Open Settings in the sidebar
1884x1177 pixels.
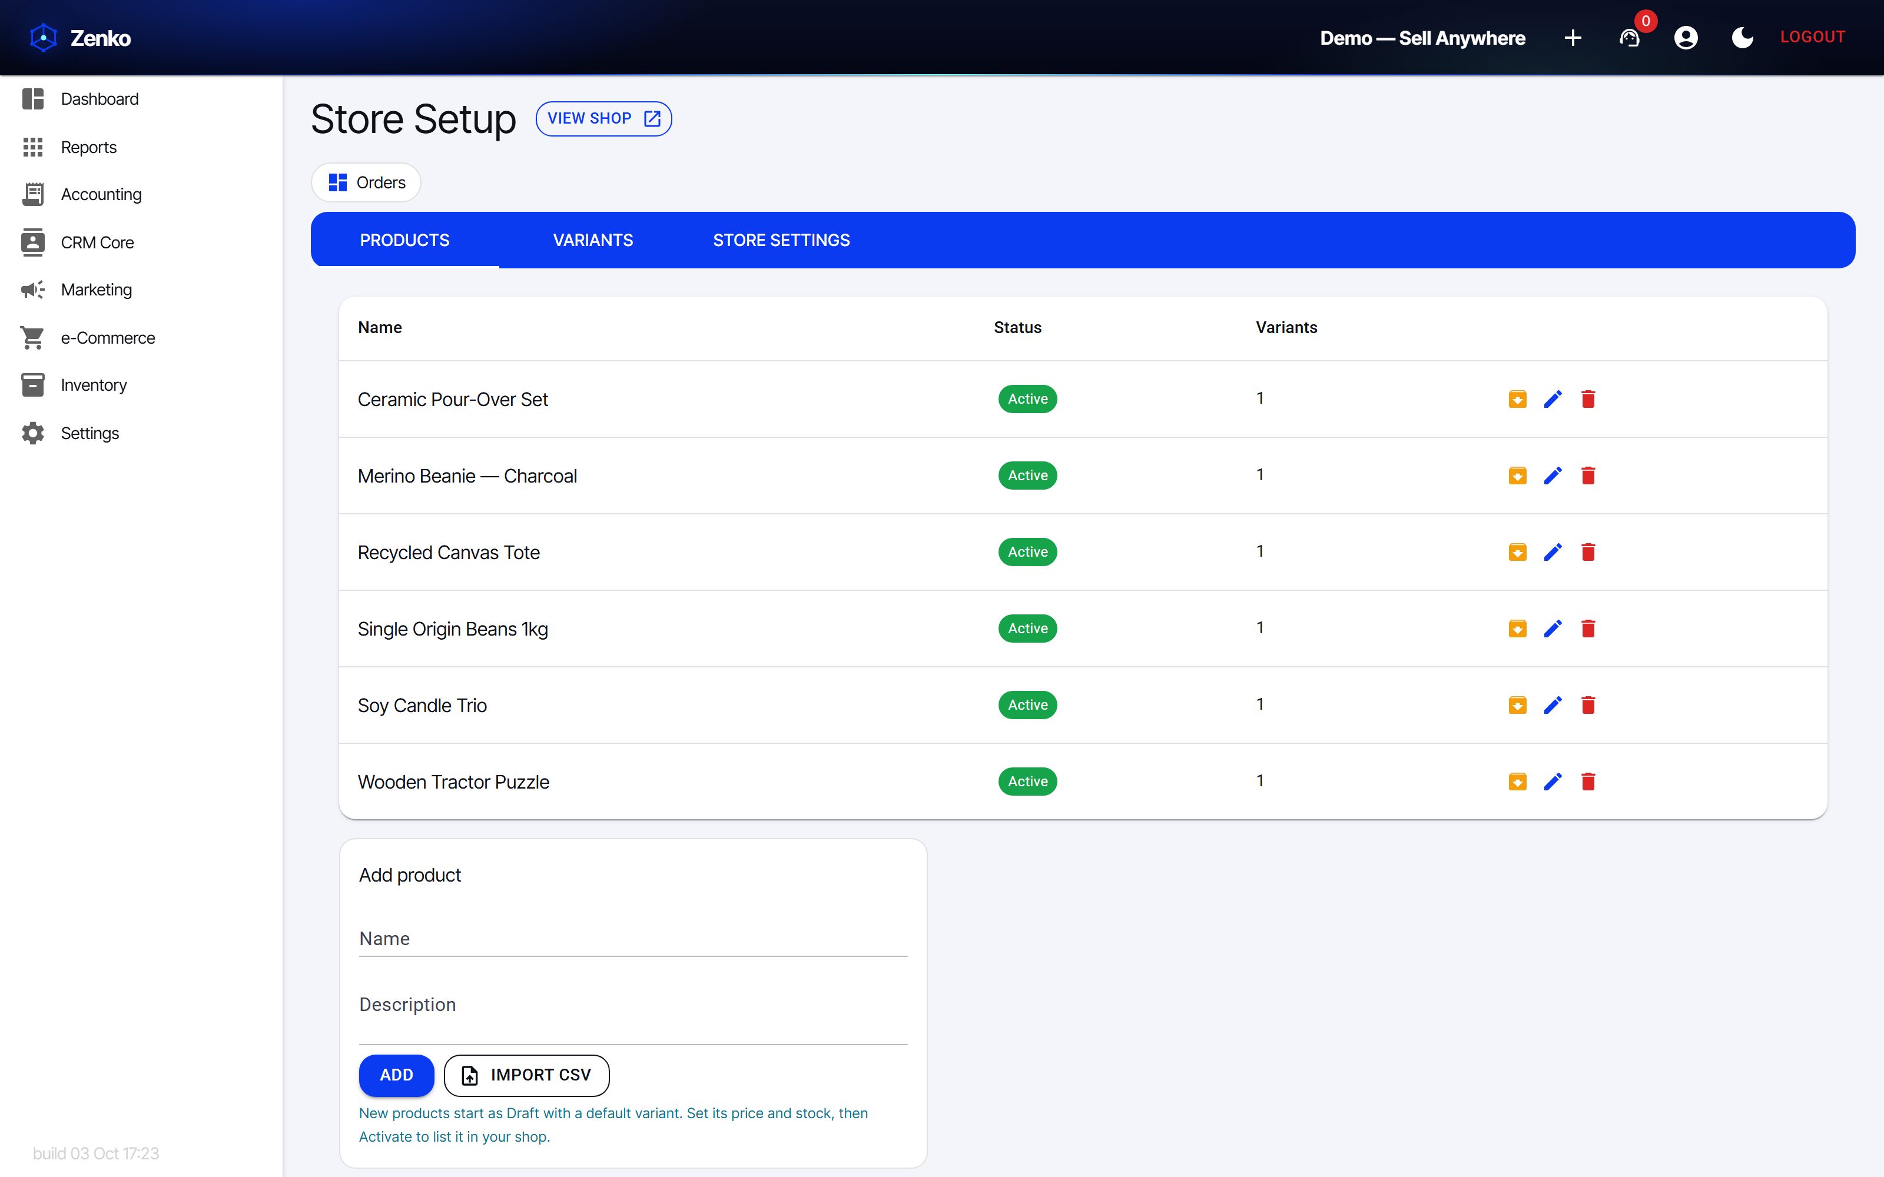(141, 433)
